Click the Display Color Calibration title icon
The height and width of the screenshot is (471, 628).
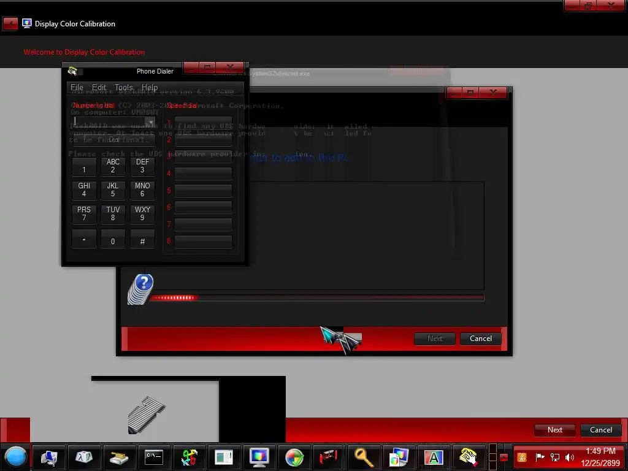pyautogui.click(x=27, y=24)
